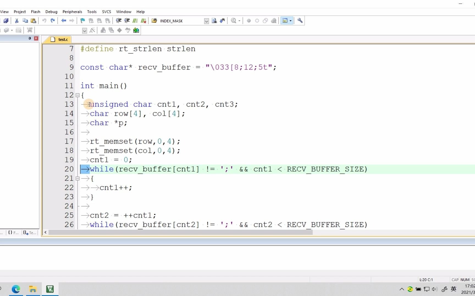
Task: Open the debug session dropdown arrow
Action: tap(239, 21)
